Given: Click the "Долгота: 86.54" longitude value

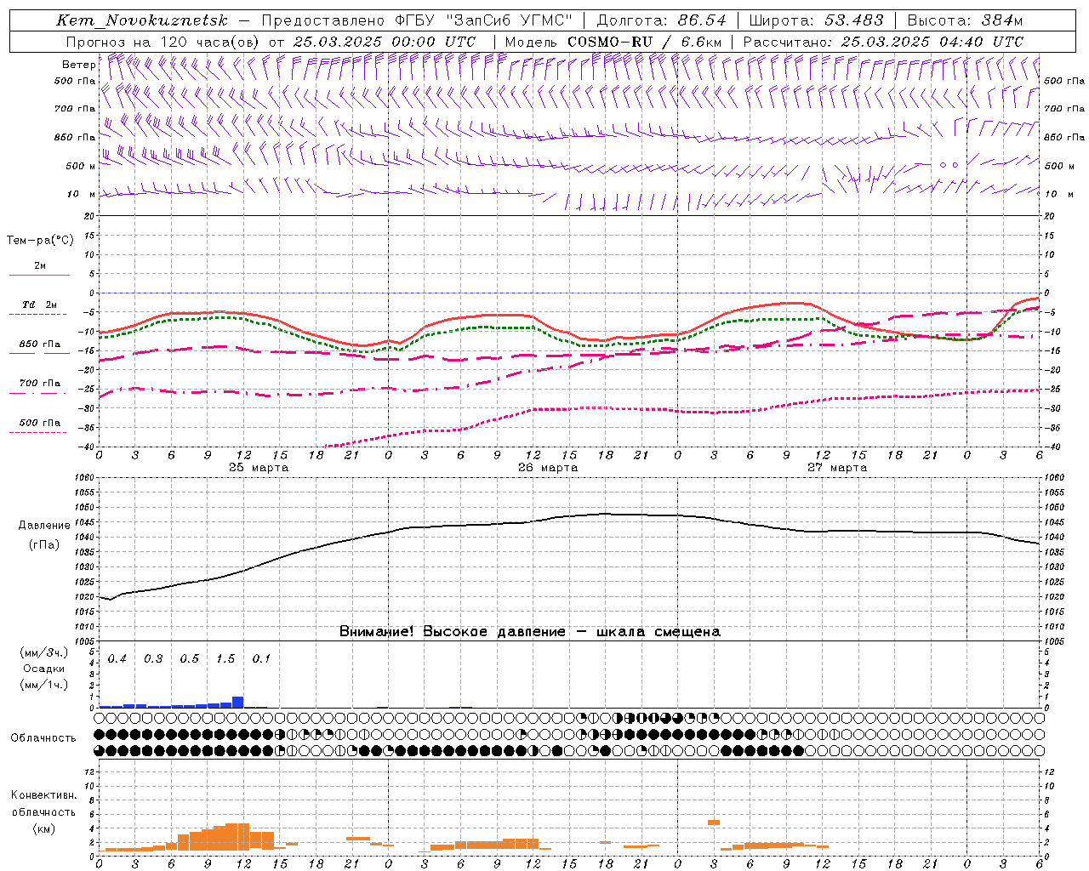Looking at the screenshot, I should tap(661, 20).
